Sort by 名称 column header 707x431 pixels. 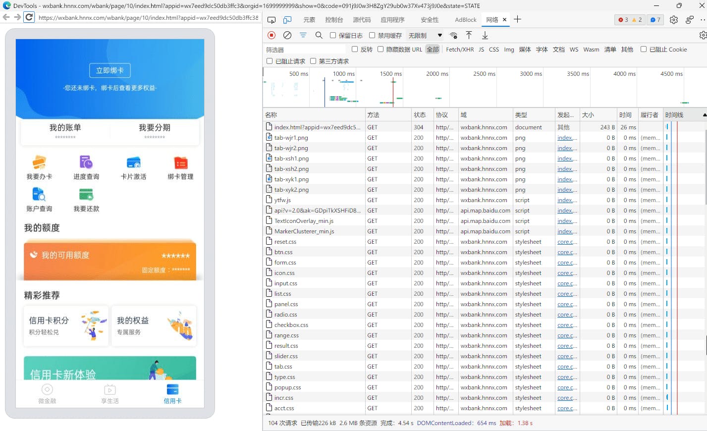point(314,114)
